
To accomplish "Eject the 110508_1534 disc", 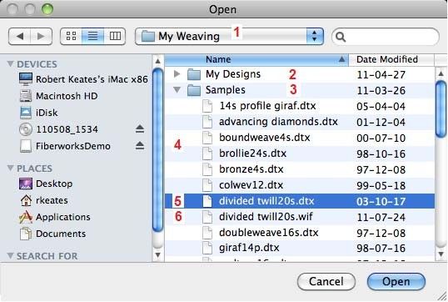I will (140, 129).
